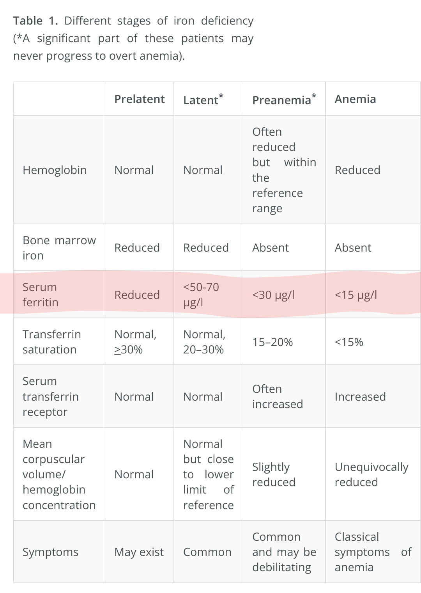
Task: Click the "<15 µg/l" ferritin cell
Action: coord(356,295)
